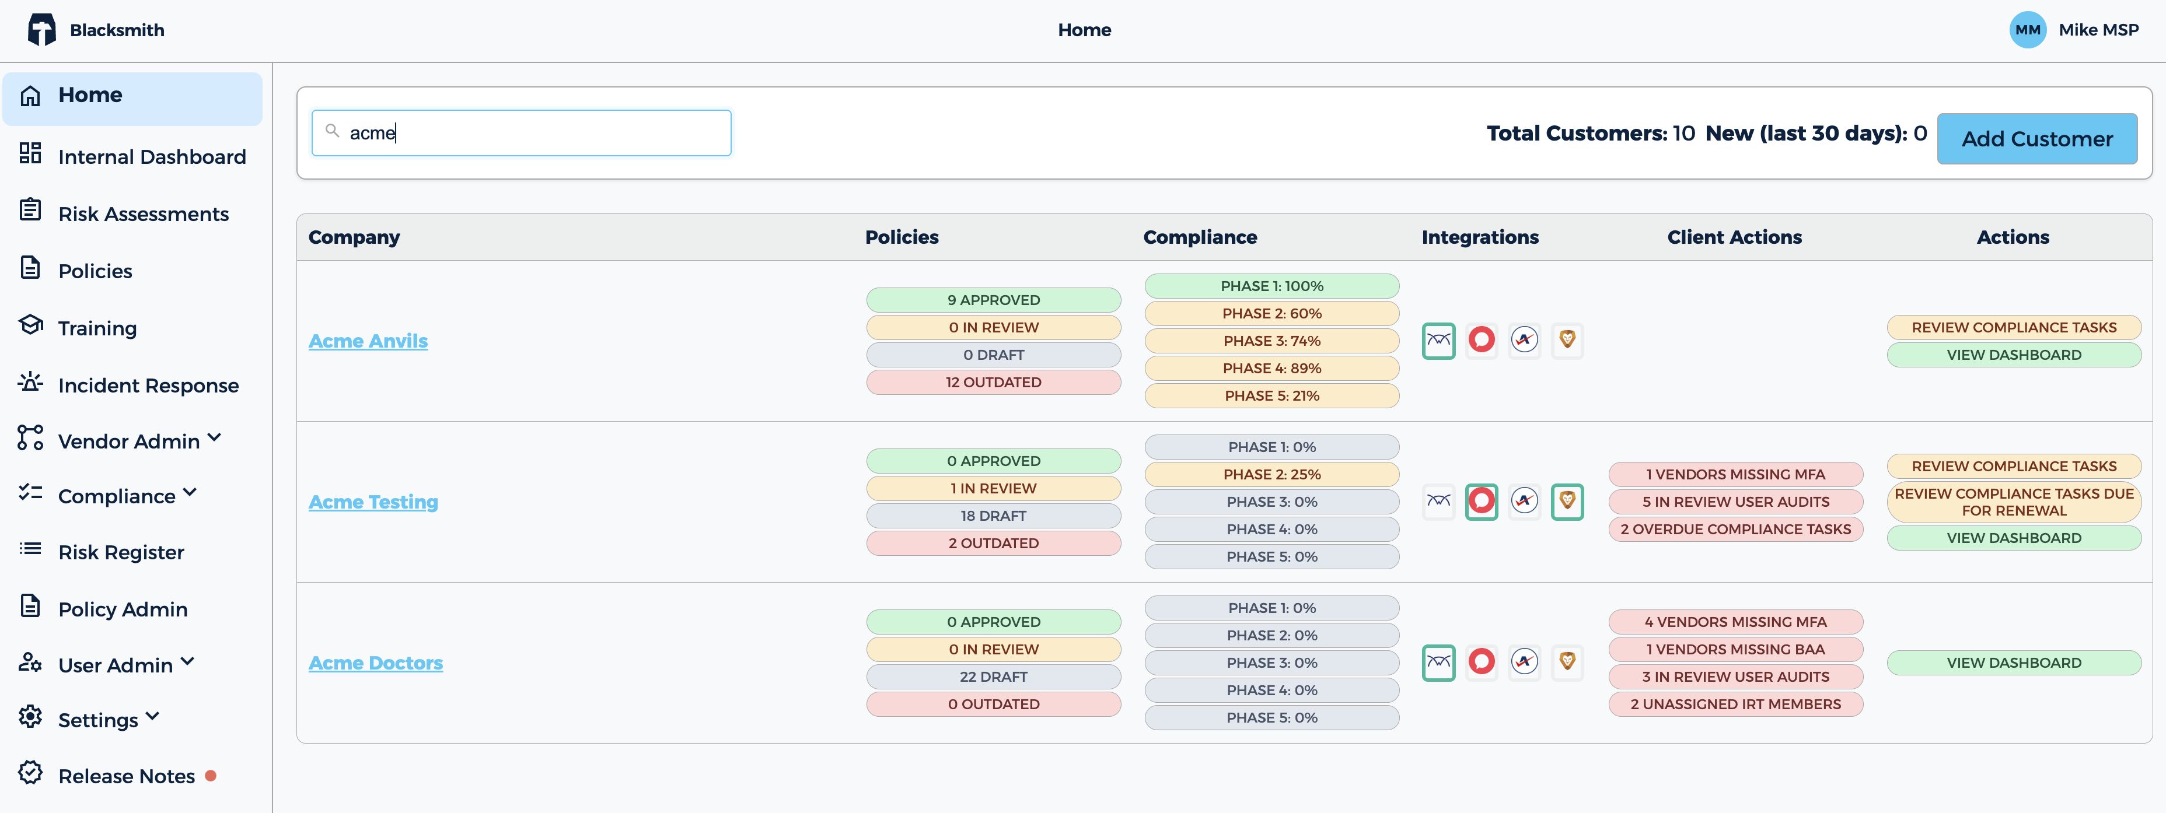
Task: Select the red circle integration for Acme Testing
Action: point(1482,502)
